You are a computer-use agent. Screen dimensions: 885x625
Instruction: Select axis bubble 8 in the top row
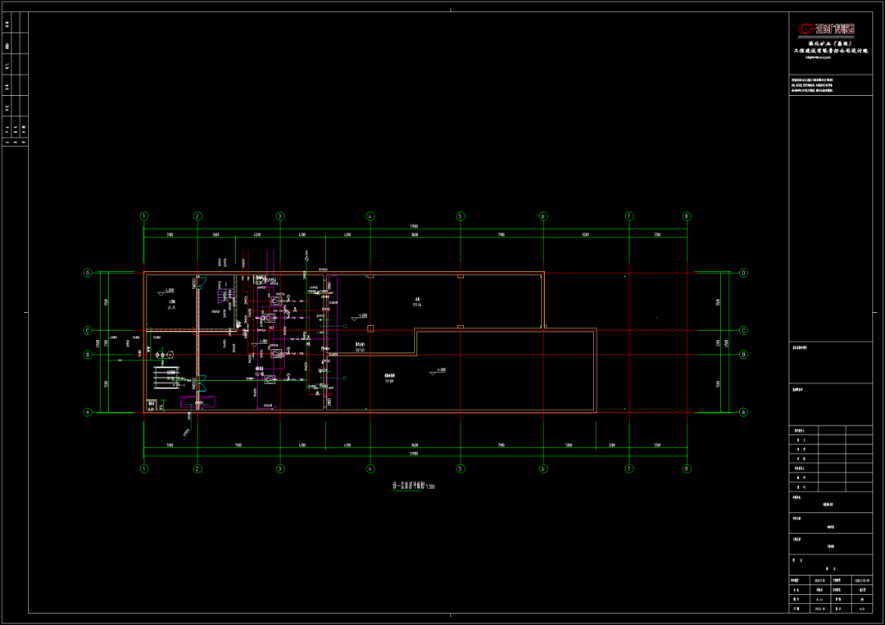pos(687,216)
